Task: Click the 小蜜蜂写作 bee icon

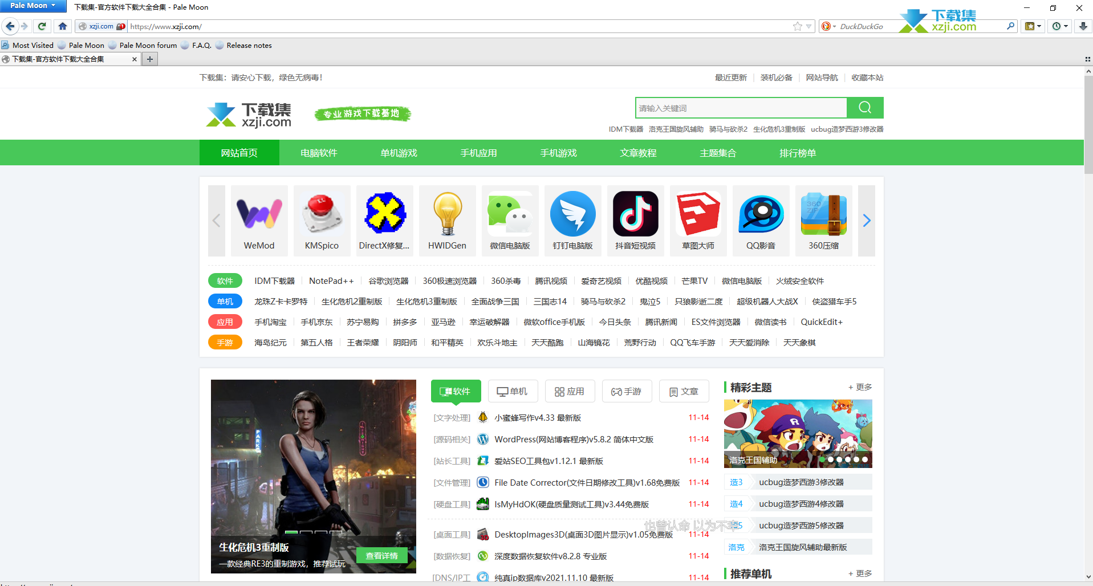Action: click(x=483, y=418)
